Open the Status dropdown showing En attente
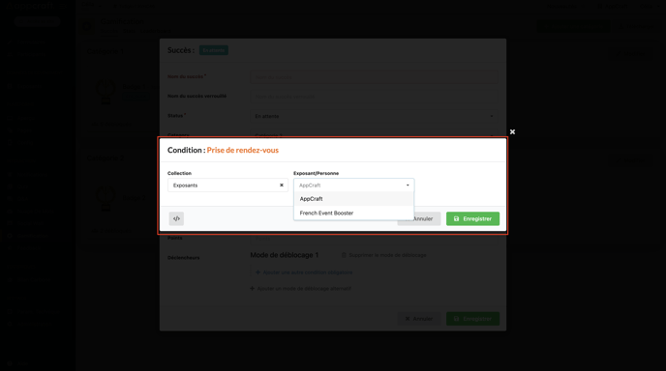 (374, 116)
